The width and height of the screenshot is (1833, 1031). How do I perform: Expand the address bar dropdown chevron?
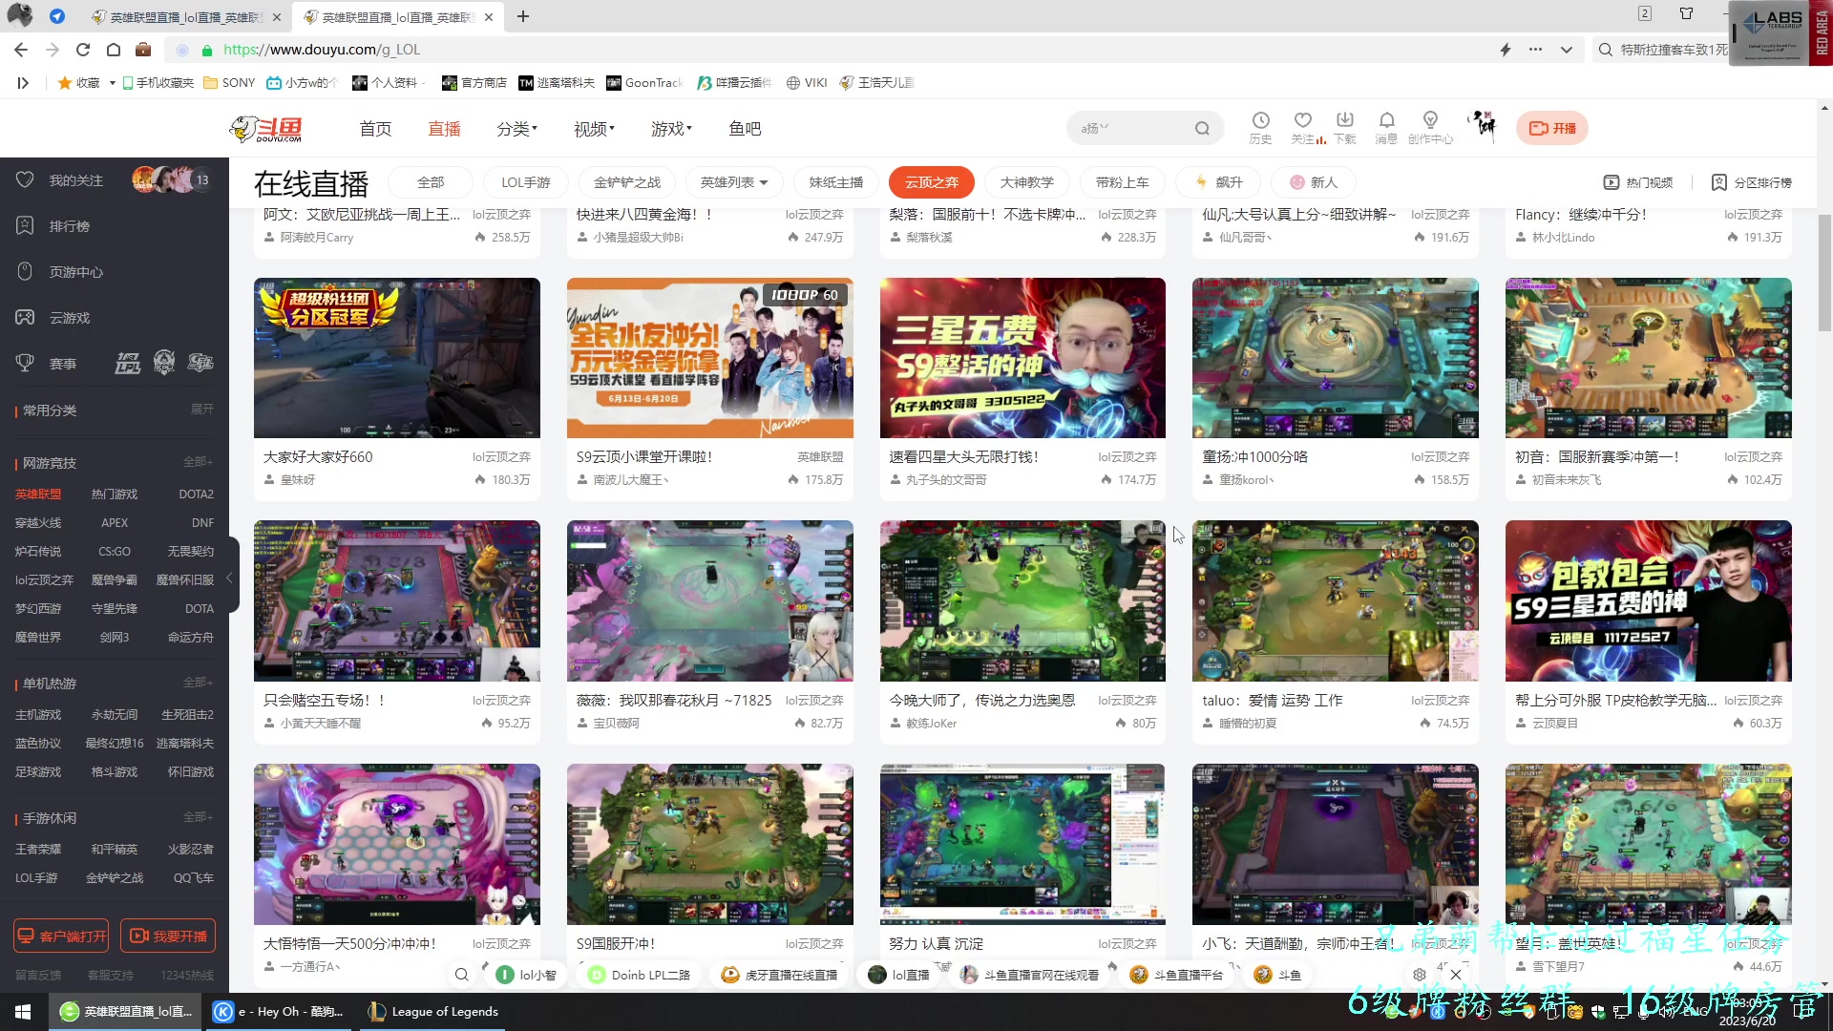pos(1567,50)
